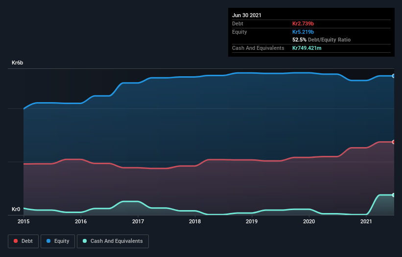Click the Kr5.219b equity value
The image size is (402, 257).
pos(303,32)
